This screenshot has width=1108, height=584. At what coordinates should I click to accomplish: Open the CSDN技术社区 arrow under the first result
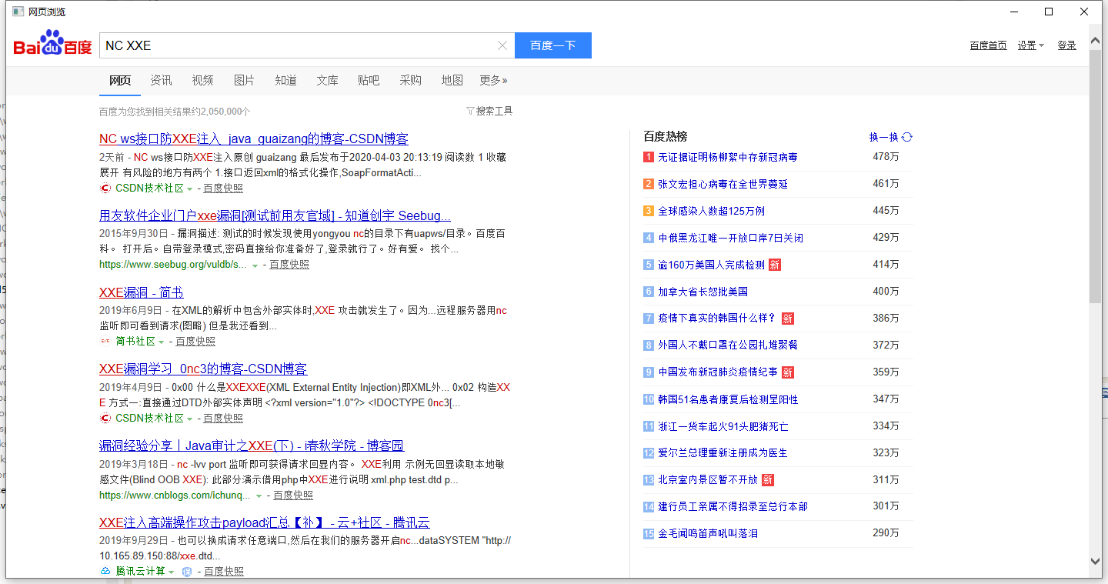190,189
